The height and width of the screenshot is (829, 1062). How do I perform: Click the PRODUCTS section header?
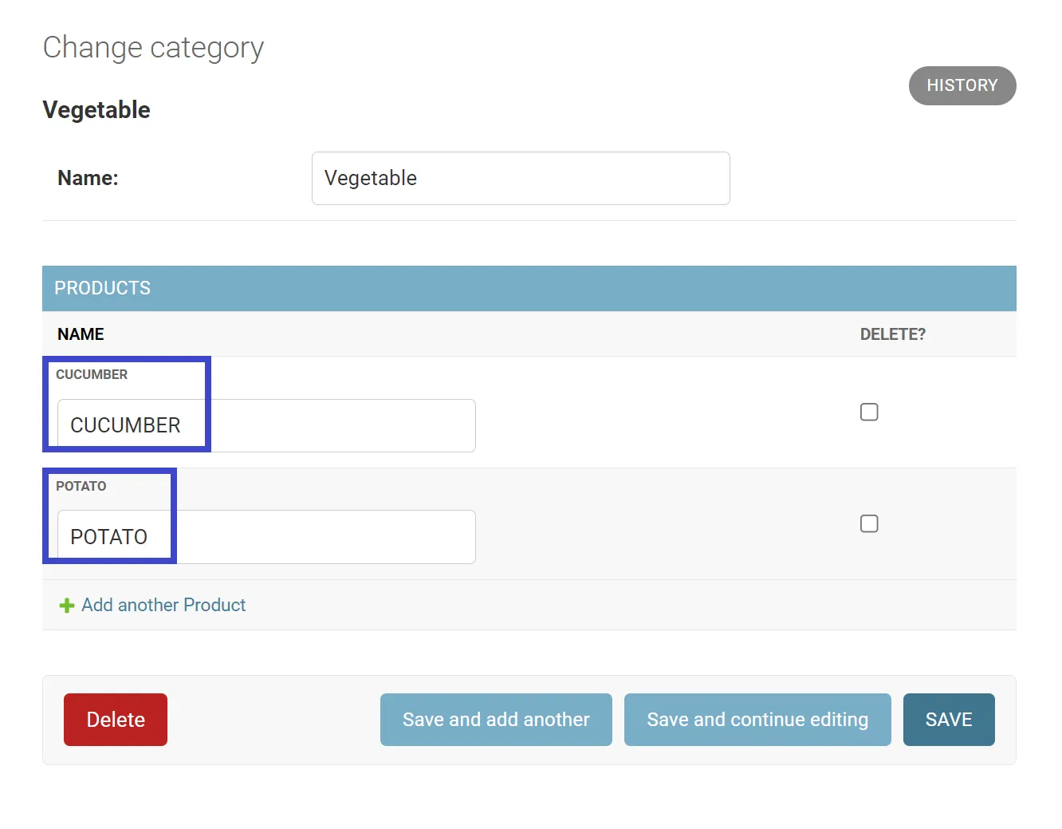point(102,288)
